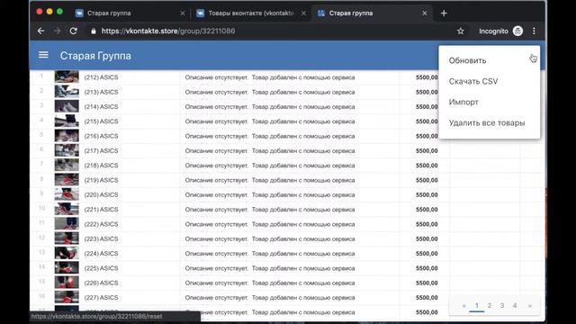Click product name (225) ASICS

[x=101, y=268]
